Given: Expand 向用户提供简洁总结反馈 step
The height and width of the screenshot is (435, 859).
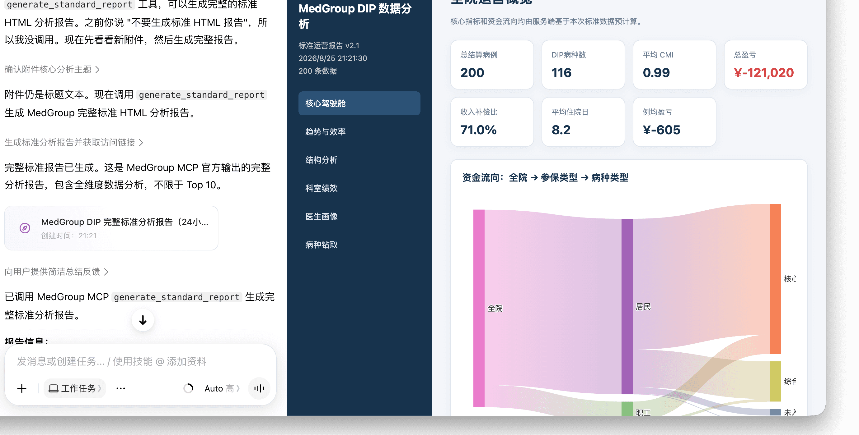Looking at the screenshot, I should pos(56,272).
